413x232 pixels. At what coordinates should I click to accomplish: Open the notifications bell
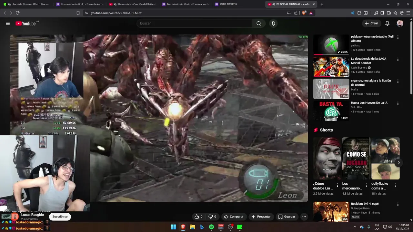(388, 23)
